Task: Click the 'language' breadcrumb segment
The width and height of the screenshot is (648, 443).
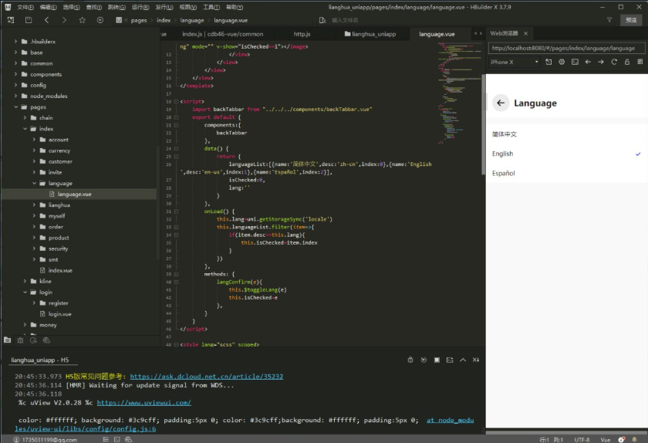Action: pos(192,20)
